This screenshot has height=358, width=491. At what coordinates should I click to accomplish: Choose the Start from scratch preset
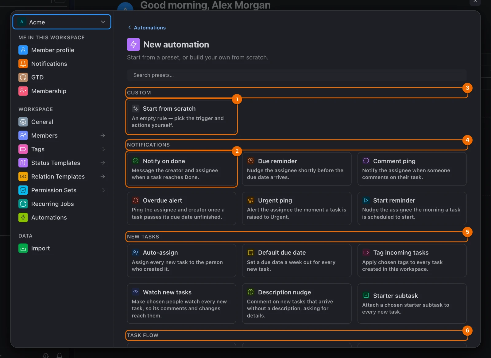coord(181,116)
